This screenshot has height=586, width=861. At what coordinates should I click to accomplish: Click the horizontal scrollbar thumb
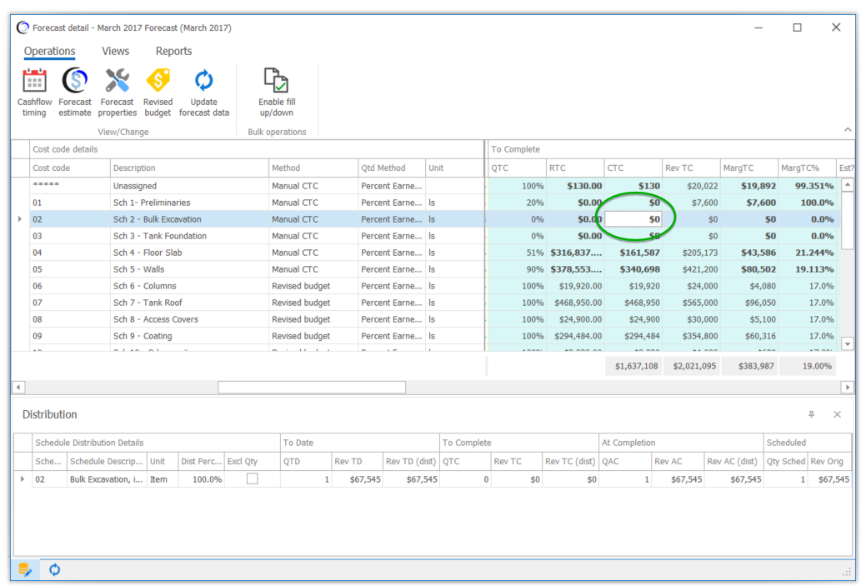coord(312,387)
